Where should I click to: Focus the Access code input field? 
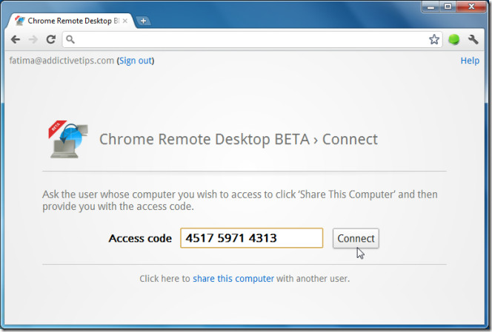tap(251, 238)
